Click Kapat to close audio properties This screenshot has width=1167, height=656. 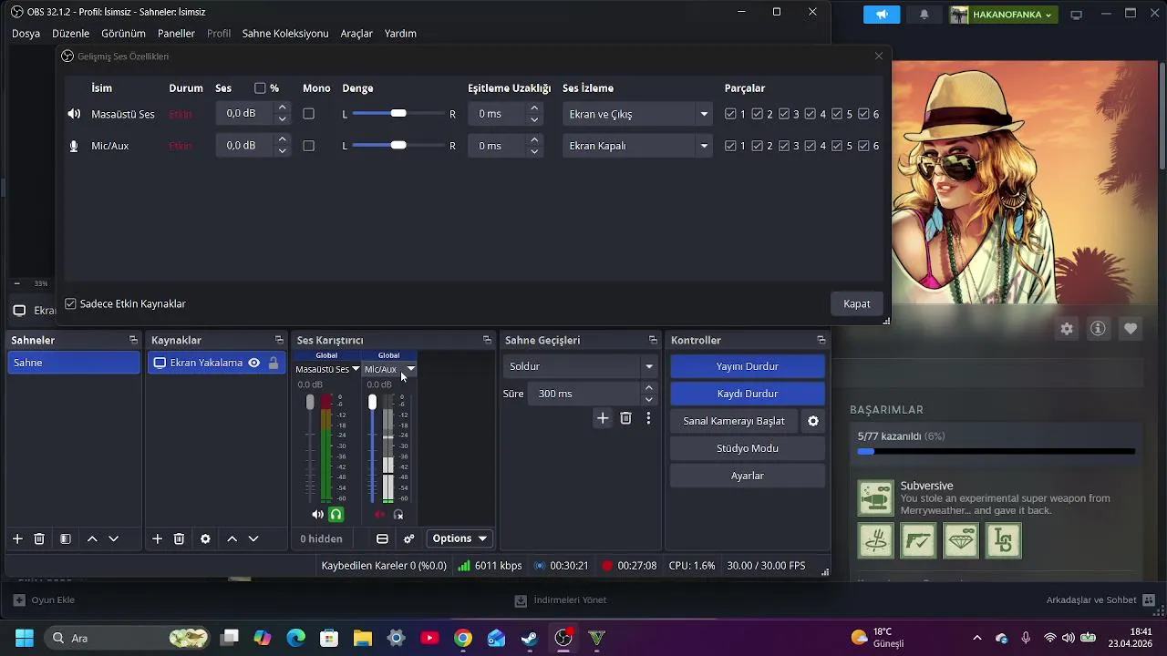(857, 303)
